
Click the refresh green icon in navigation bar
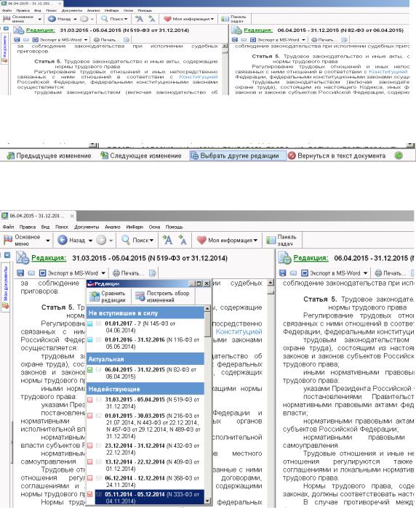(x=399, y=156)
